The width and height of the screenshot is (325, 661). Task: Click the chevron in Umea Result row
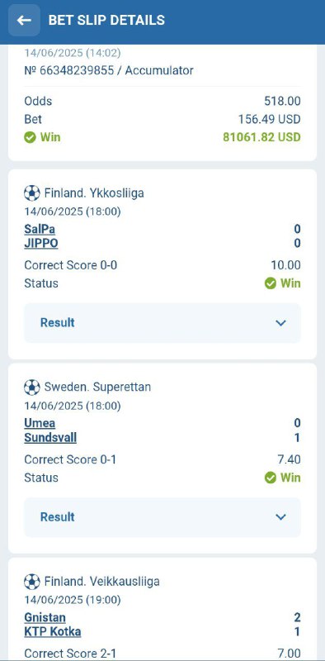[280, 517]
